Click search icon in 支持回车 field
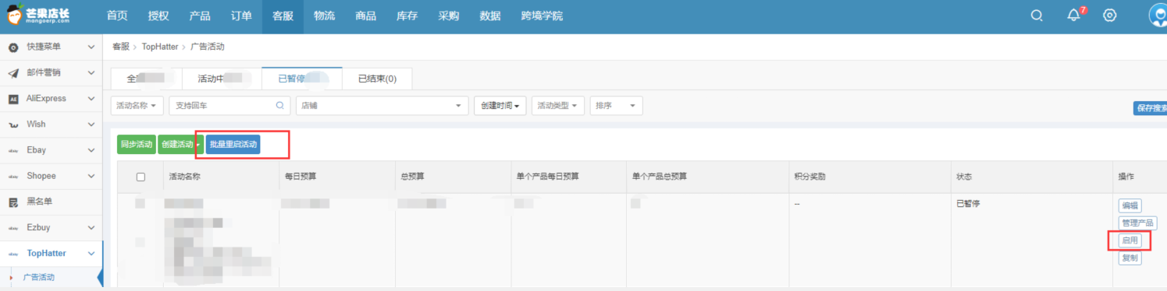The image size is (1167, 291). click(280, 105)
